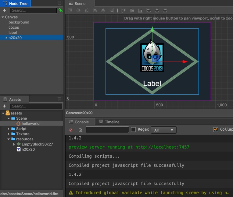
Task: Click the plus icon in Assets panel
Action: [5, 106]
